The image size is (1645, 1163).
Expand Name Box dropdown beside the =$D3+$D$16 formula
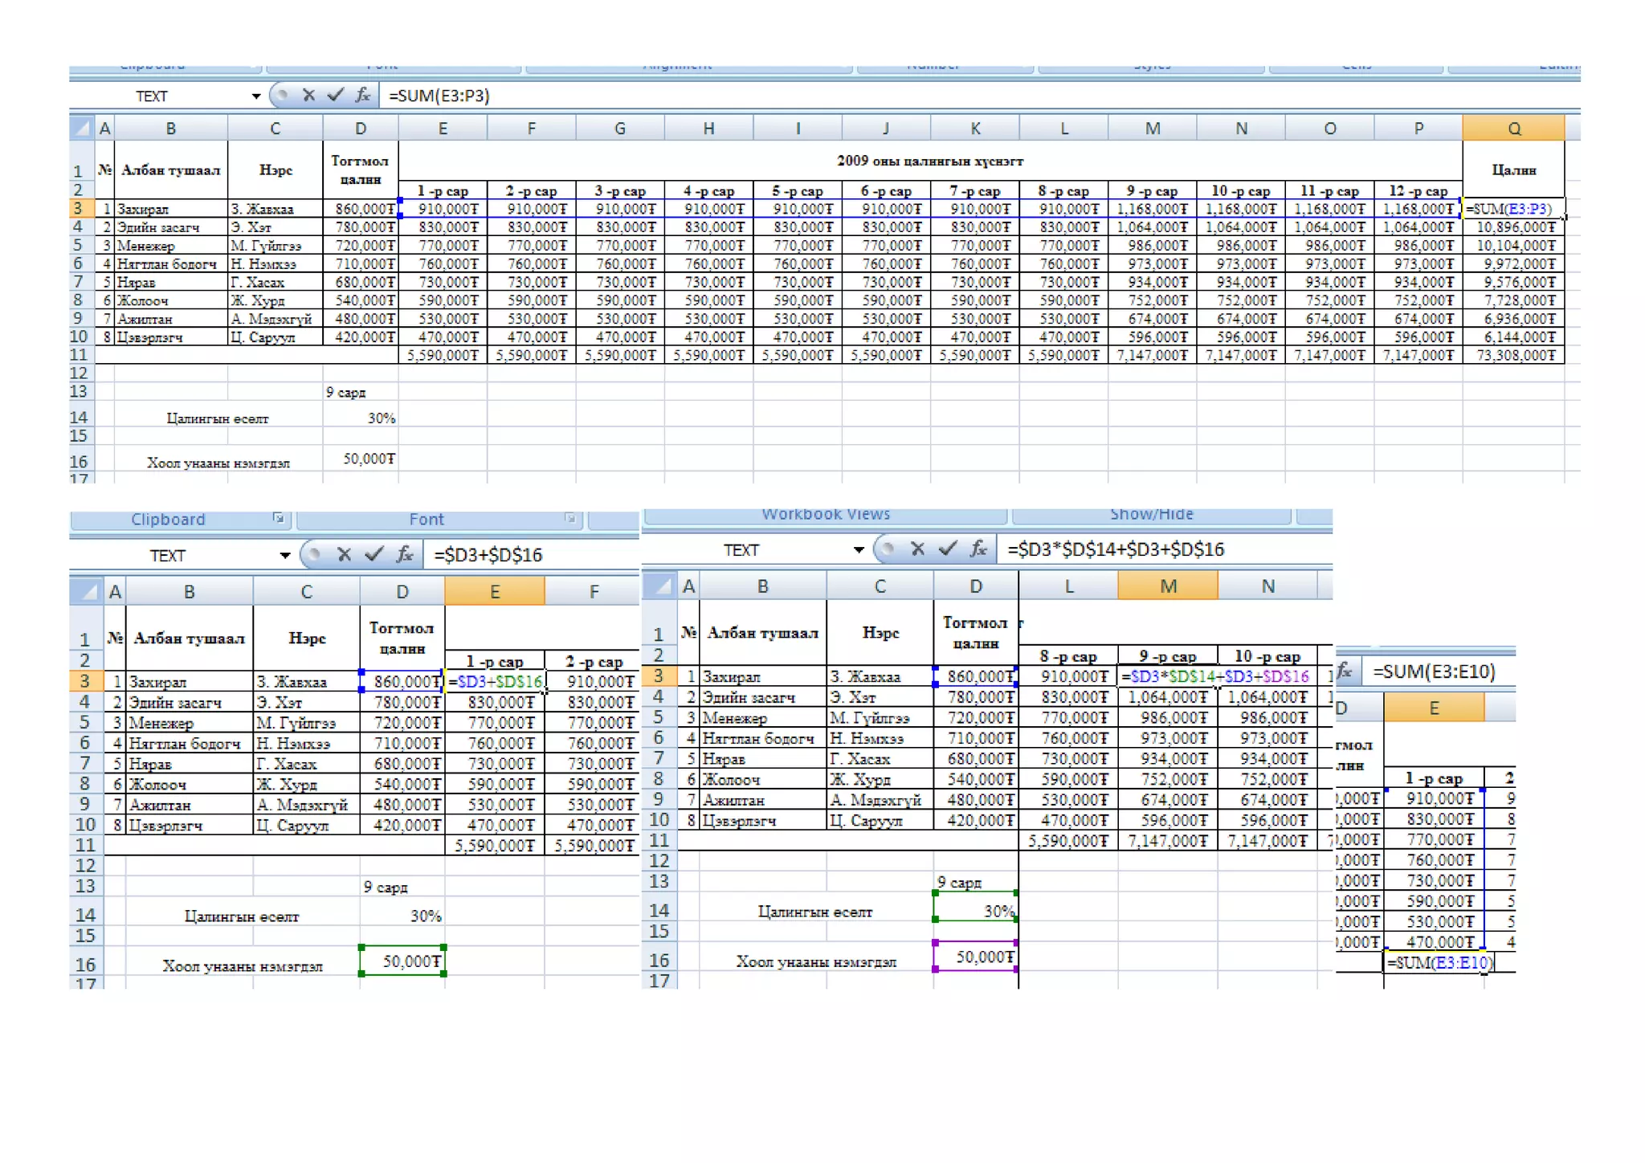284,556
